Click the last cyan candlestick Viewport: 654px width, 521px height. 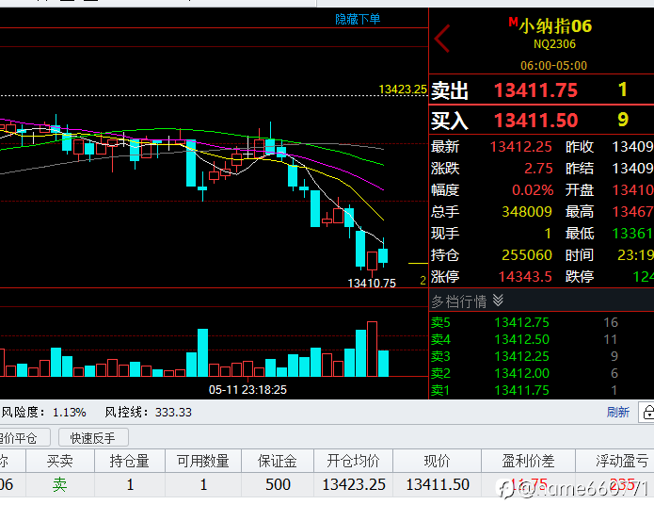[383, 255]
